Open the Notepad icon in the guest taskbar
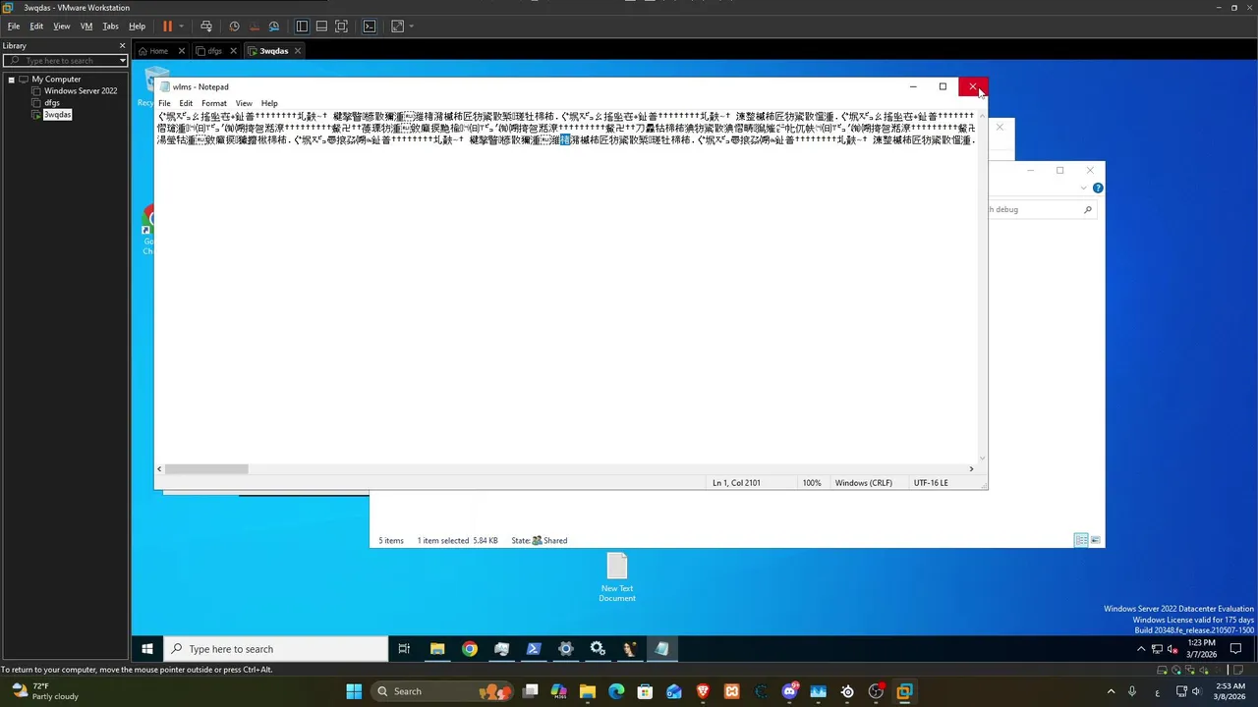Viewport: 1258px width, 707px height. coord(661,649)
